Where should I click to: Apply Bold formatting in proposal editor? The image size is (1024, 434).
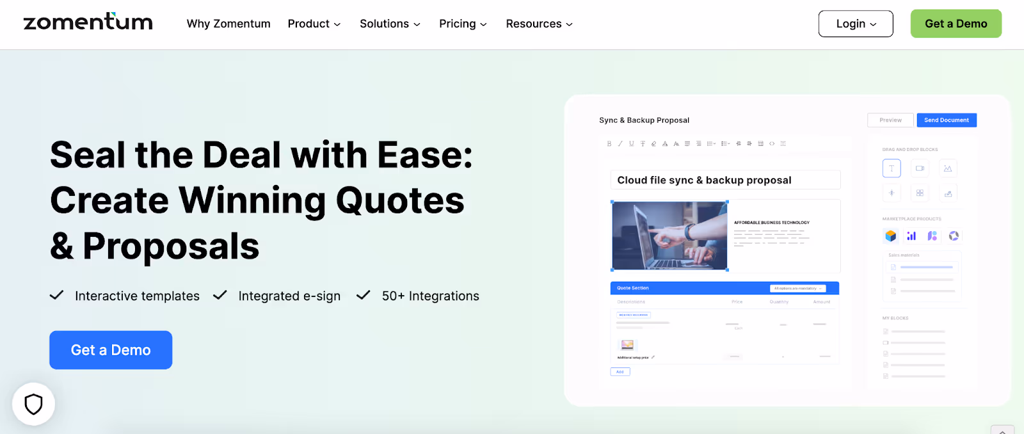click(609, 143)
